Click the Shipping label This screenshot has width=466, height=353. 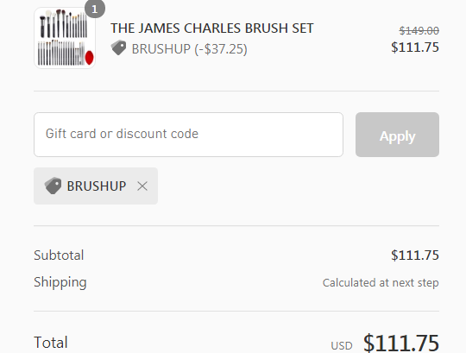60,282
